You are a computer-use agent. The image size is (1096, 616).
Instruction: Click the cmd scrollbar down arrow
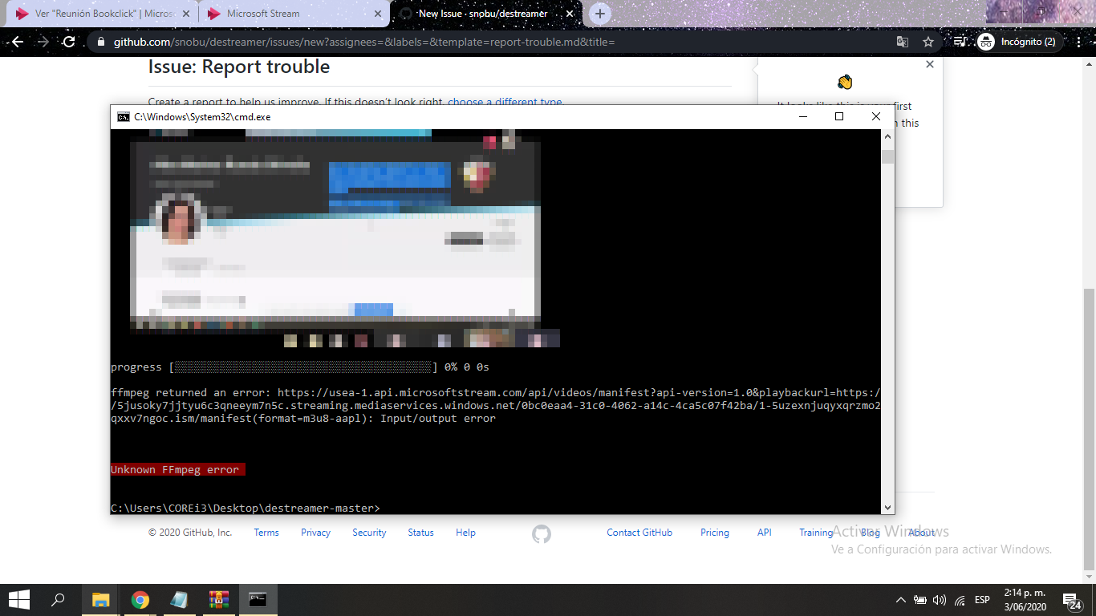point(887,508)
